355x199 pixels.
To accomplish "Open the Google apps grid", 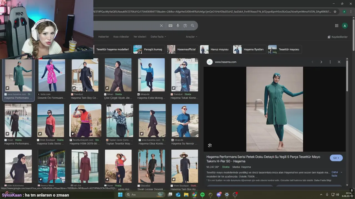I will (x=337, y=26).
